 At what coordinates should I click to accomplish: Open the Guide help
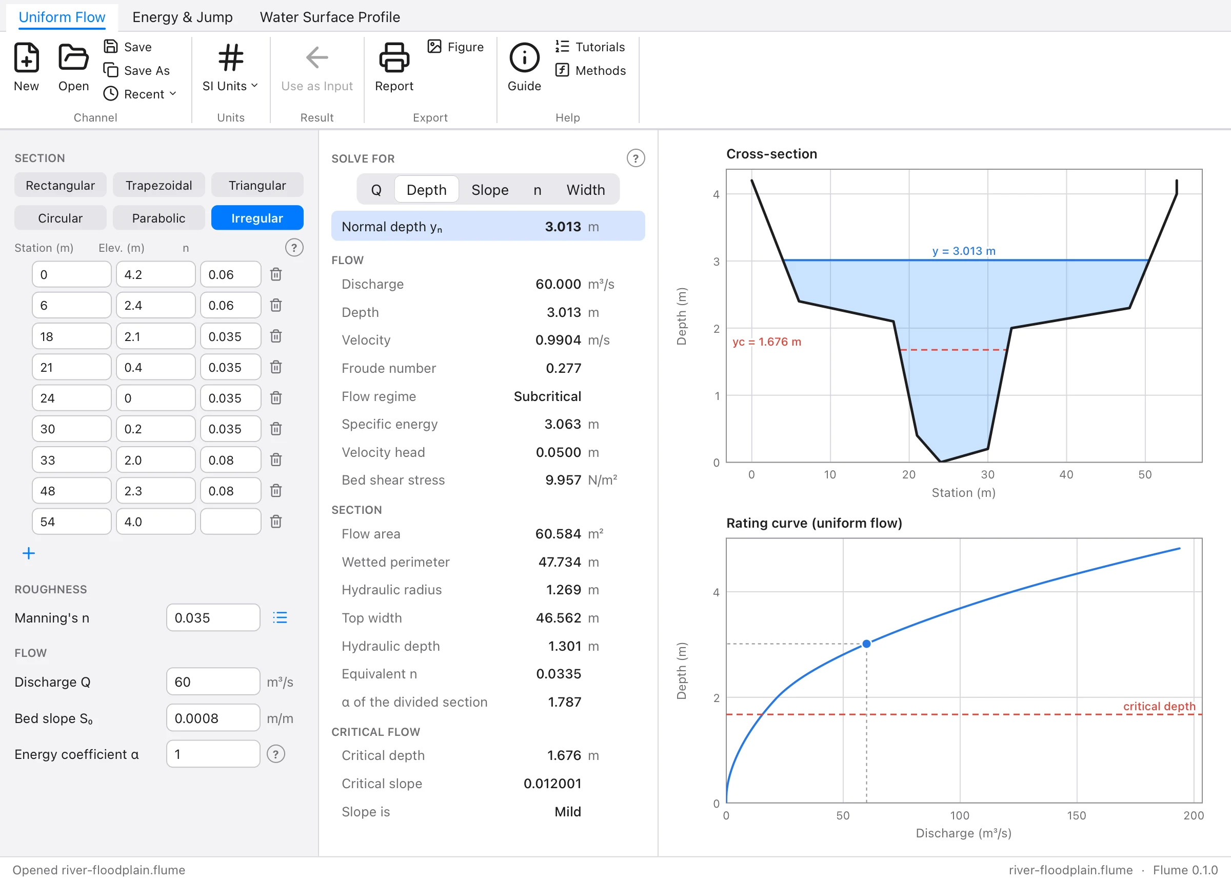[x=524, y=67]
